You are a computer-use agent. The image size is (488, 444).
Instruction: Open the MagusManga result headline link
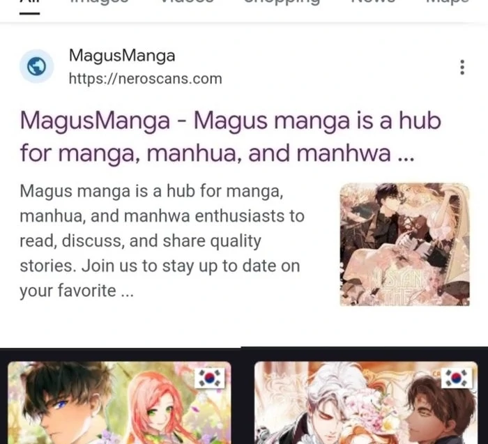tap(230, 137)
